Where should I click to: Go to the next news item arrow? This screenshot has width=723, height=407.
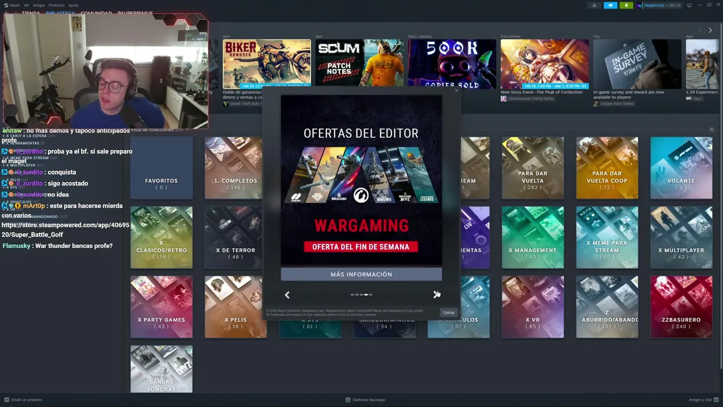click(710, 30)
